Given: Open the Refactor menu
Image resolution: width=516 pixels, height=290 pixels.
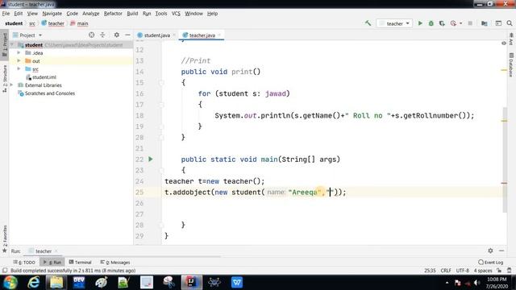Looking at the screenshot, I should (113, 14).
